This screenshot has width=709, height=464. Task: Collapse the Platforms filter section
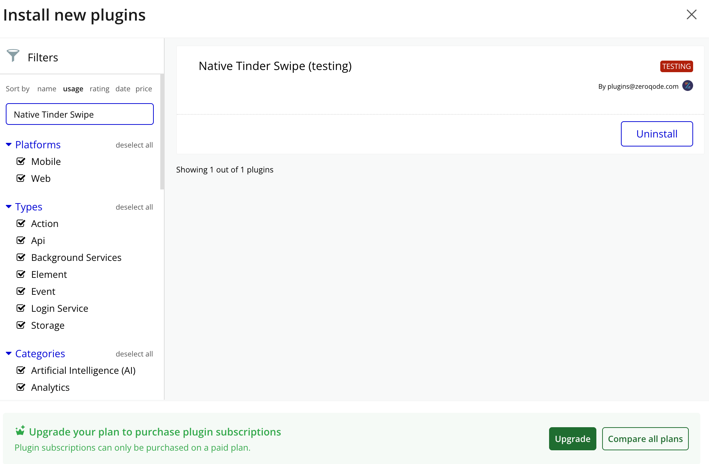pos(9,145)
